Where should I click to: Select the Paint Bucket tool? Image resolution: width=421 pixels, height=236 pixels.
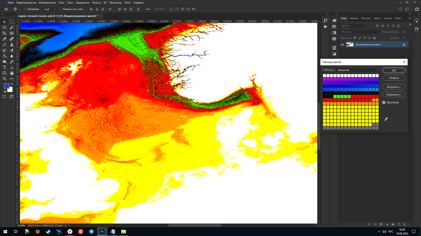(x=5, y=56)
